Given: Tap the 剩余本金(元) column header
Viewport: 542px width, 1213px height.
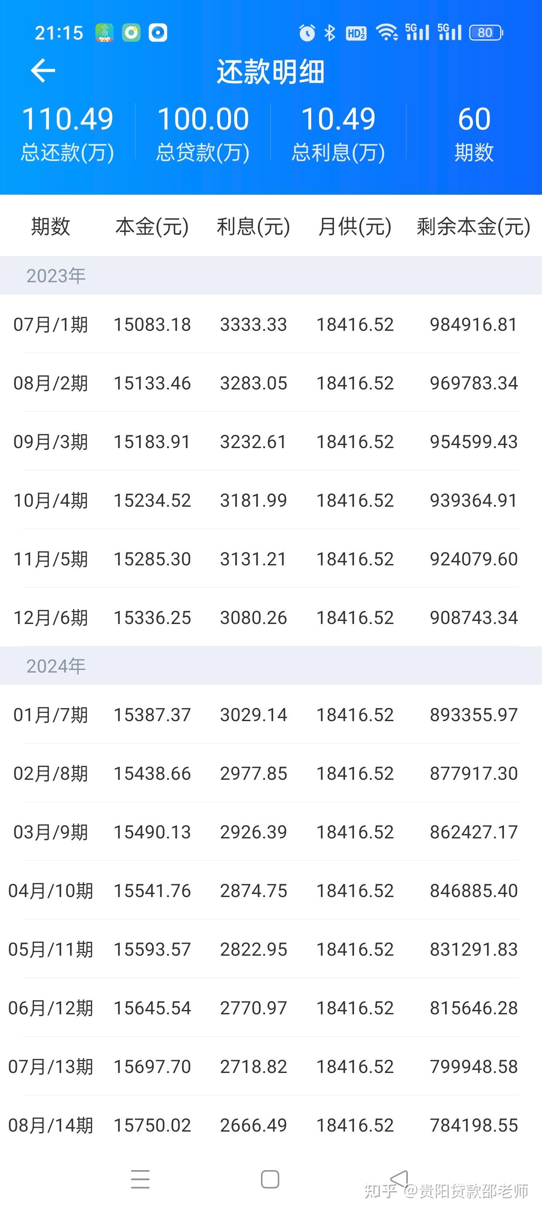Looking at the screenshot, I should point(473,227).
